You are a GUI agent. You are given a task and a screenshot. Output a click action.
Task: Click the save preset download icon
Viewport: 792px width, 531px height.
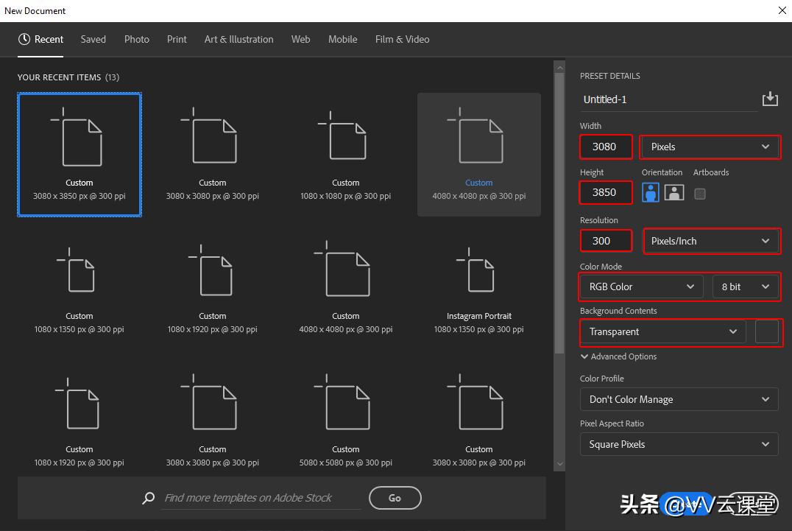770,98
